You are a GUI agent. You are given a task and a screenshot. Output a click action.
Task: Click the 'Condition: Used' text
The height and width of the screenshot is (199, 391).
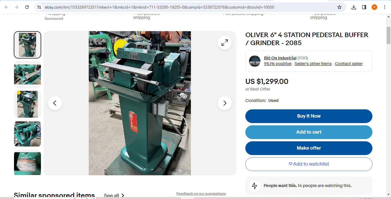click(x=262, y=100)
